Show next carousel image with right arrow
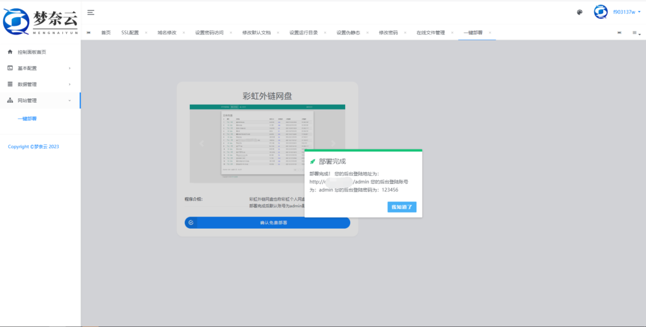The width and height of the screenshot is (646, 327). [x=333, y=144]
